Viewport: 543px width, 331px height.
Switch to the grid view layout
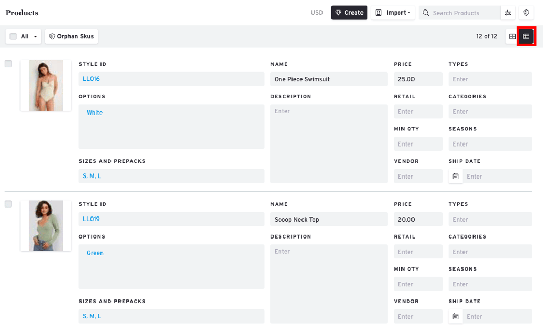coord(512,36)
